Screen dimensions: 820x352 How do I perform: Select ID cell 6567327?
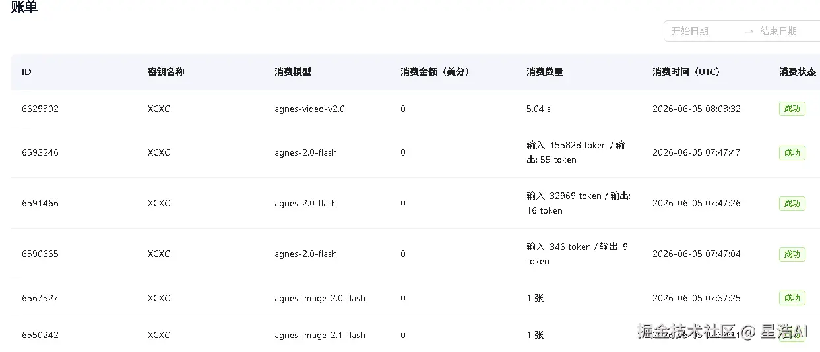40,298
